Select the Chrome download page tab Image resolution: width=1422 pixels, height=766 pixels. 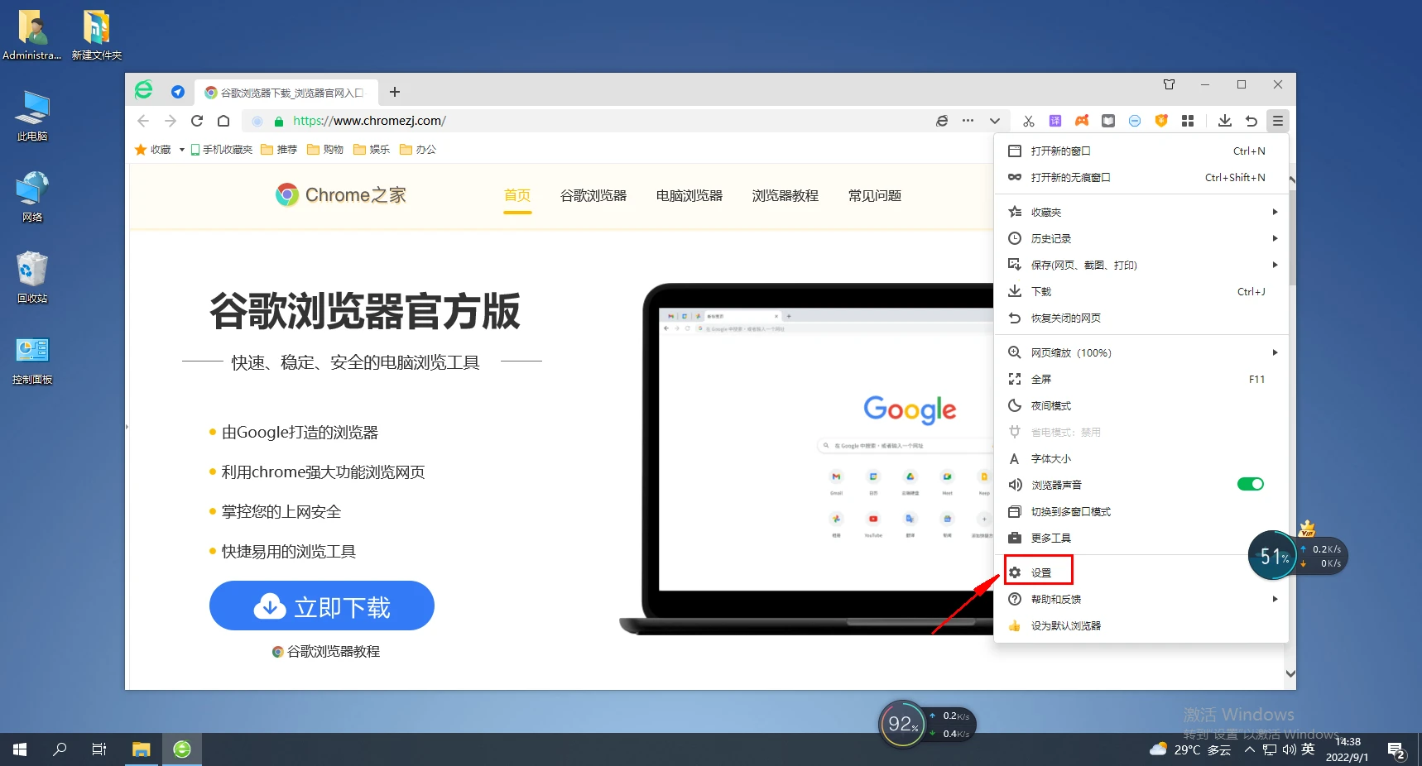(x=286, y=93)
